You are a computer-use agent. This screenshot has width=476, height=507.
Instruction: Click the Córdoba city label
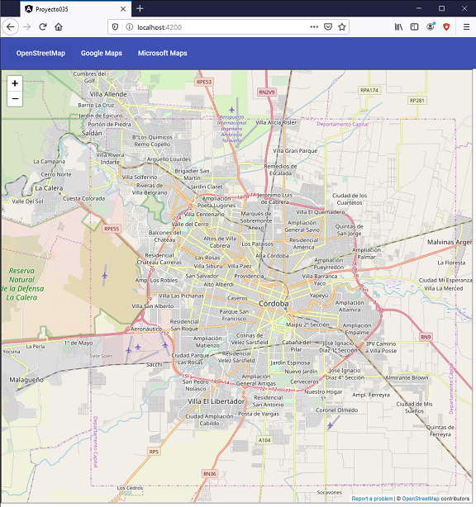pos(274,304)
